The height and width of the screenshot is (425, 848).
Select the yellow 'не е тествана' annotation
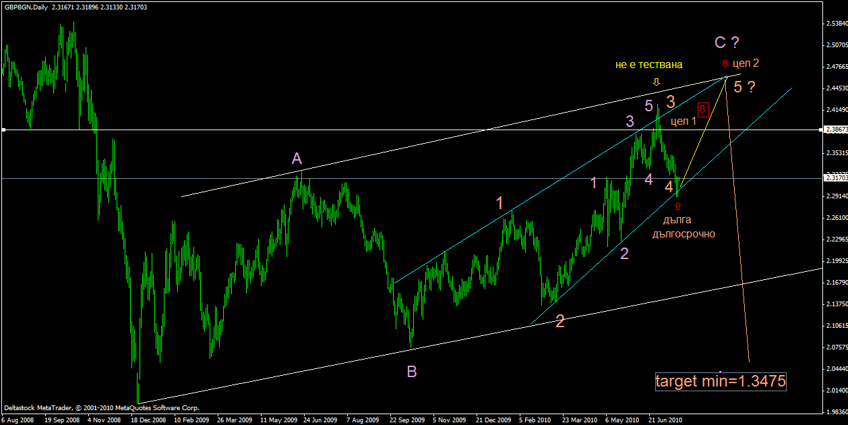[x=648, y=65]
